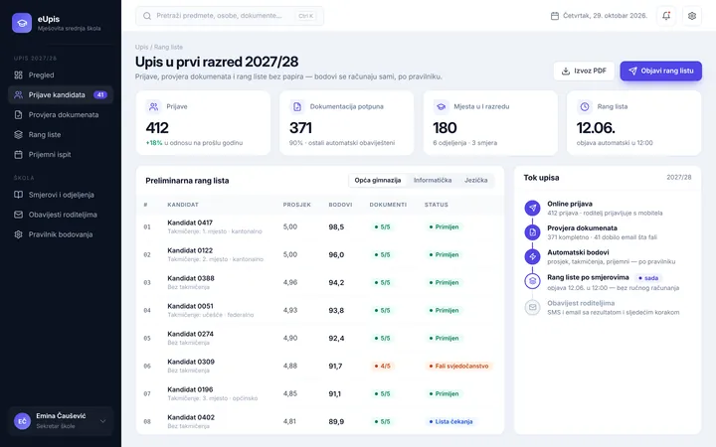Image resolution: width=716 pixels, height=447 pixels.
Task: Sort by PROSJEK column header
Action: click(296, 205)
